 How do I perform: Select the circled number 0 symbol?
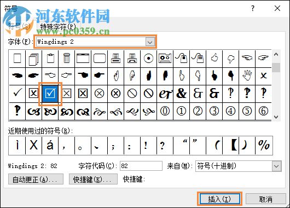pyautogui.click(x=165, y=112)
